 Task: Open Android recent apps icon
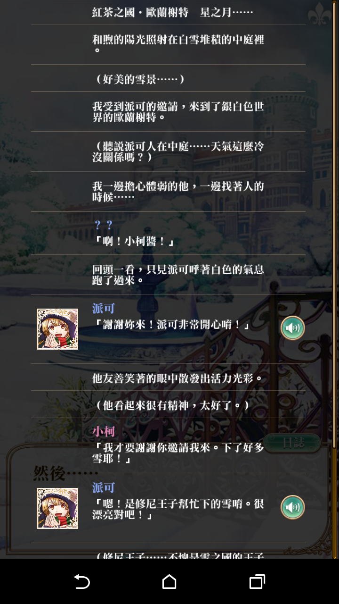[257, 581]
